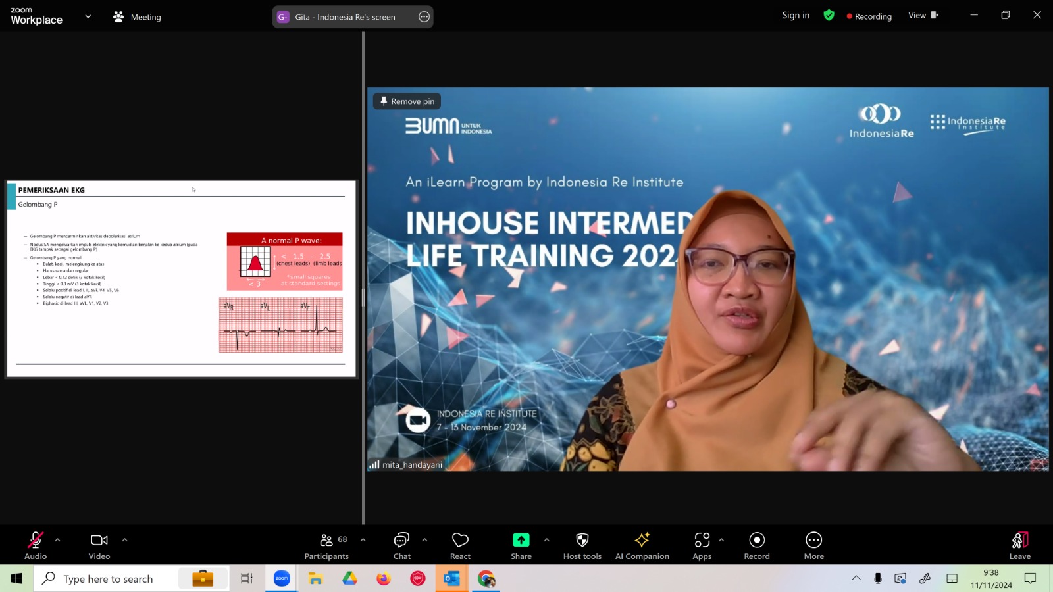The height and width of the screenshot is (592, 1053).
Task: Switch to Zoom in the taskbar
Action: pyautogui.click(x=282, y=579)
